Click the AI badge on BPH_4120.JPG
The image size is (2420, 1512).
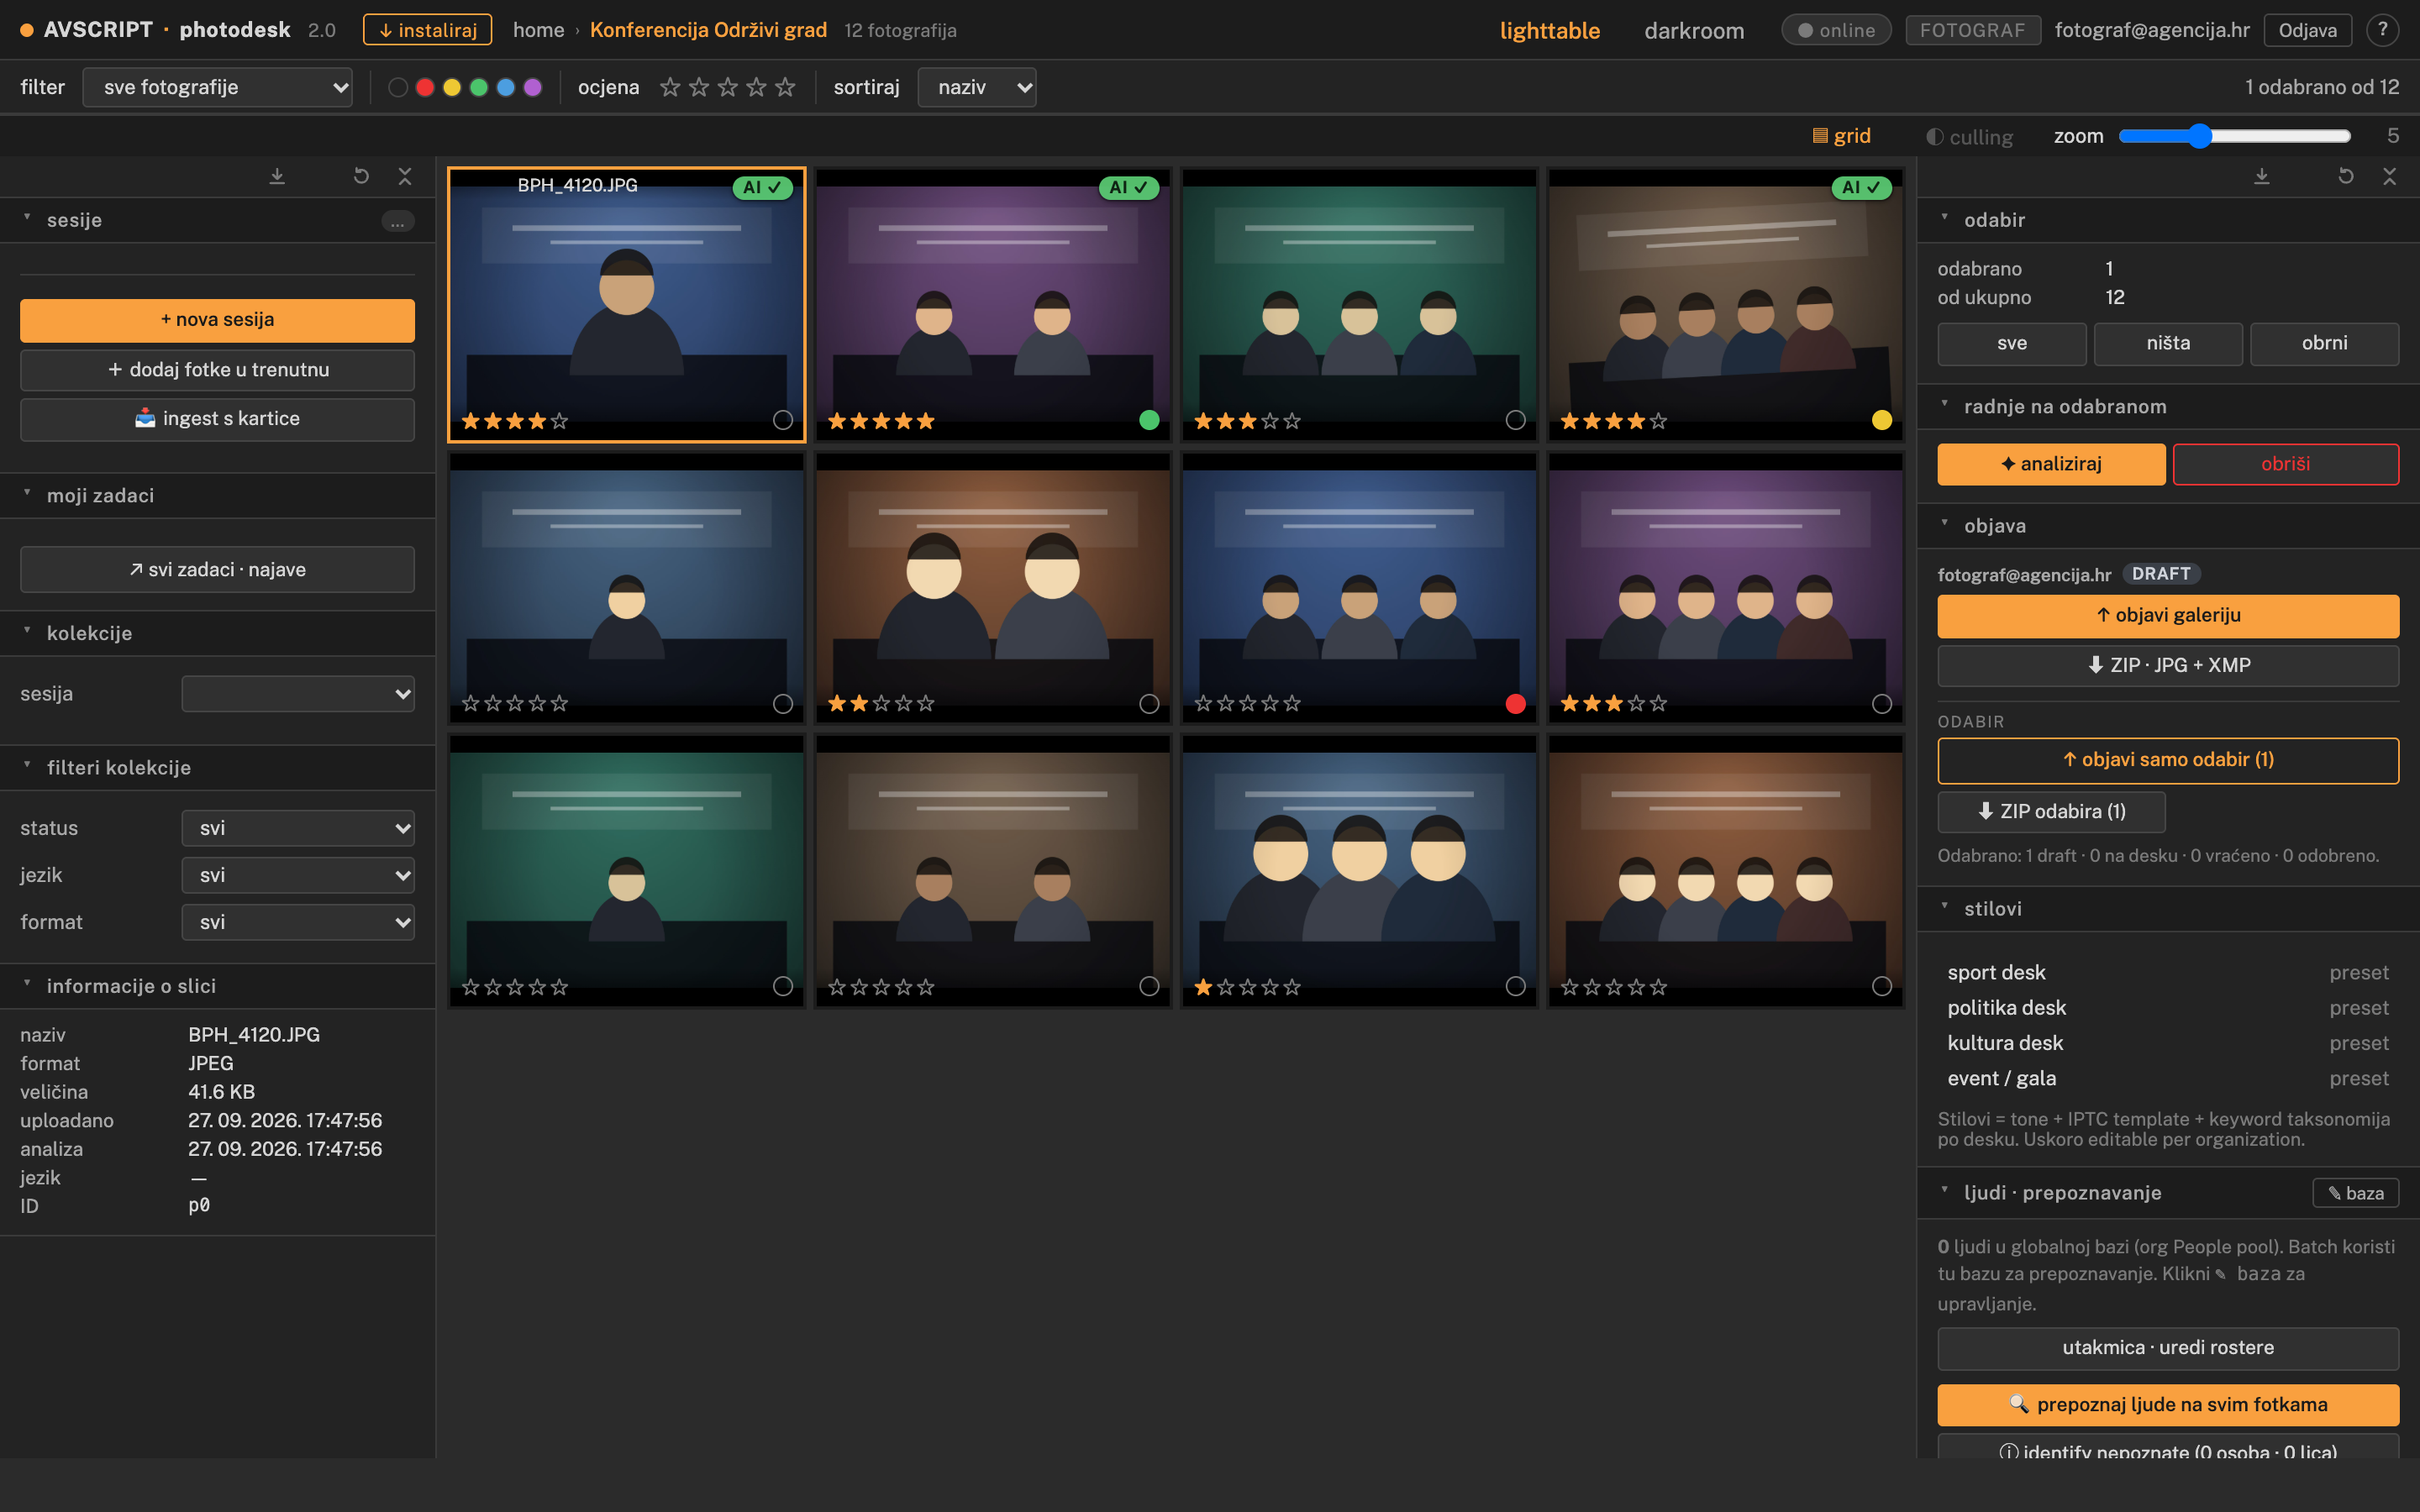[x=762, y=187]
